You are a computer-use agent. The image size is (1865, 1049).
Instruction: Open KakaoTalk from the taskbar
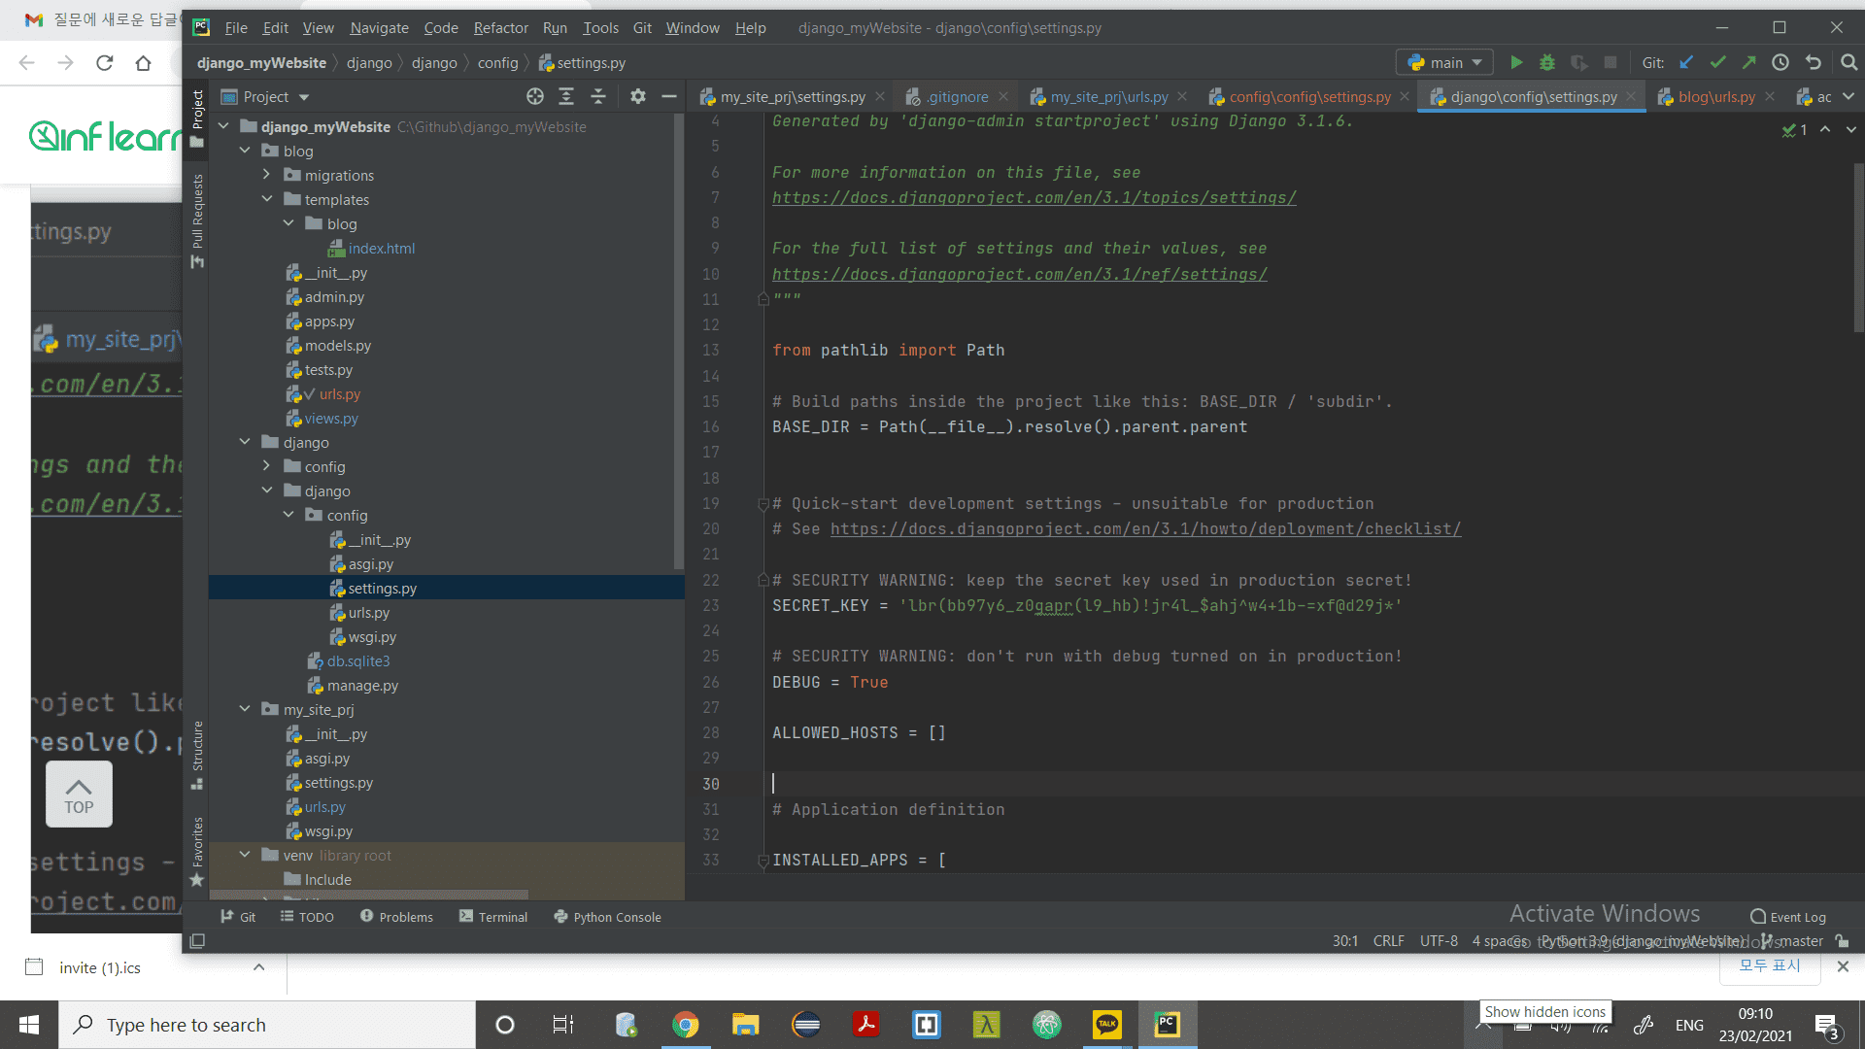point(1107,1025)
